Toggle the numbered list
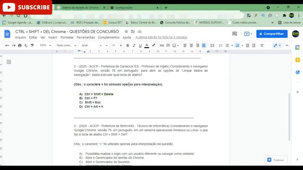The image size is (303, 170). tap(237, 45)
